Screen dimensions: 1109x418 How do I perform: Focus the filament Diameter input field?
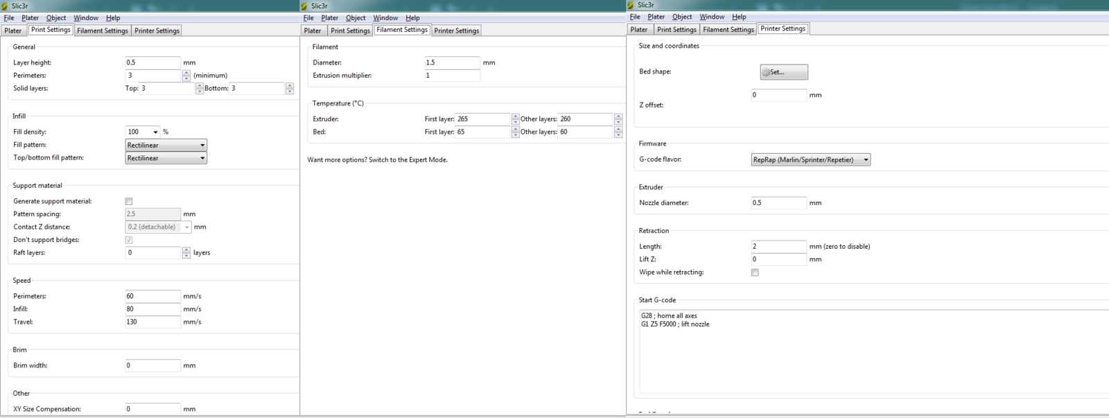452,62
